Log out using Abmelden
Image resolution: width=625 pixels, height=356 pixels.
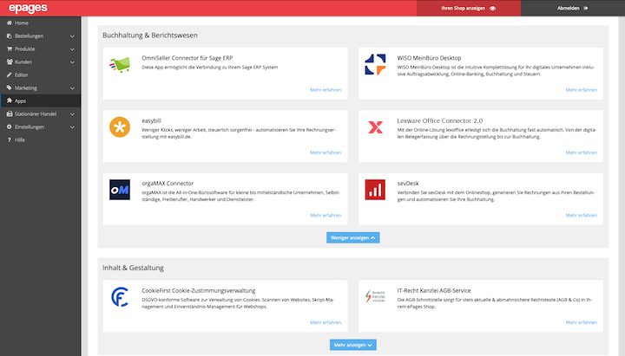[572, 8]
